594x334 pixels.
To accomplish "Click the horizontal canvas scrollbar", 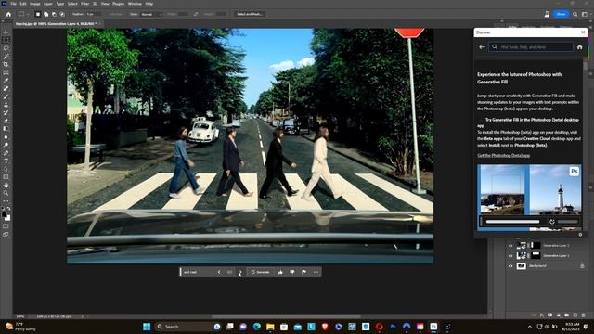I will (x=286, y=316).
